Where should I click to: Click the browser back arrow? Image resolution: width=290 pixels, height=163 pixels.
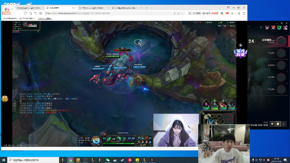pos(15,13)
